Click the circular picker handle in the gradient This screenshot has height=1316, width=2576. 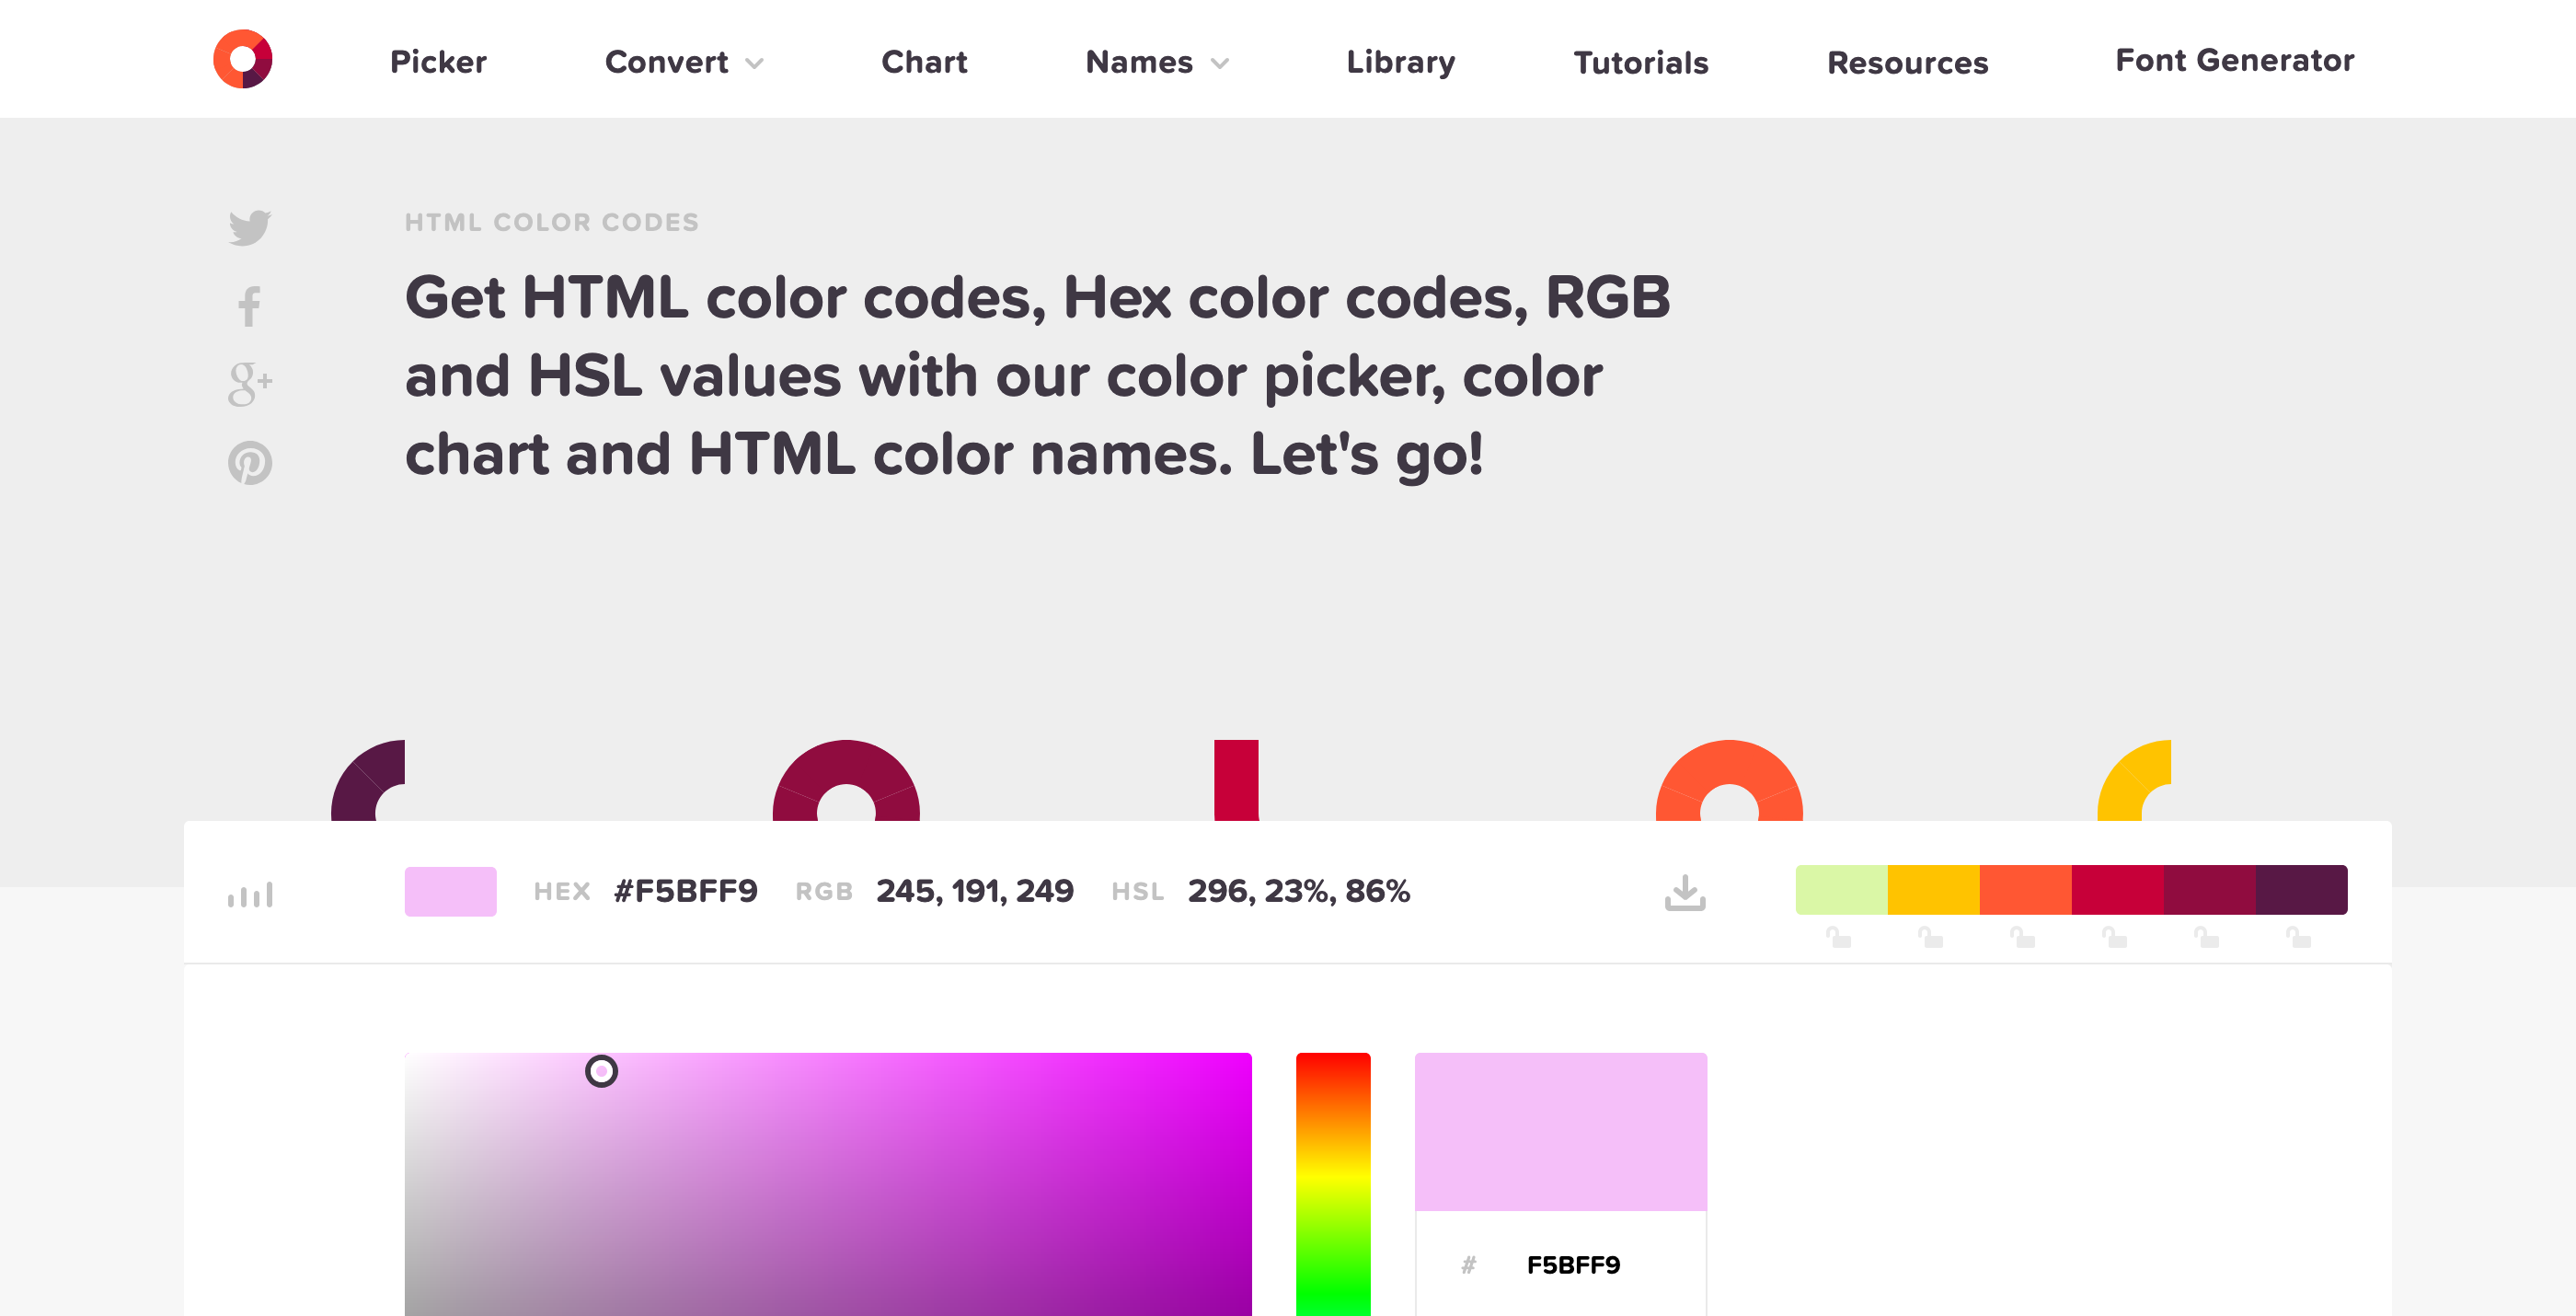click(x=601, y=1071)
